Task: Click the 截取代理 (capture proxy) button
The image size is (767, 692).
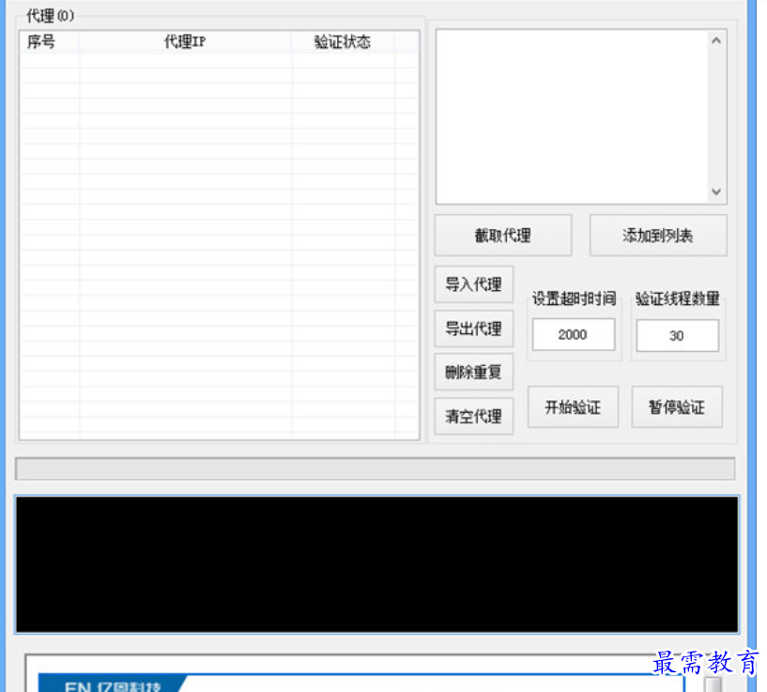Action: tap(503, 235)
